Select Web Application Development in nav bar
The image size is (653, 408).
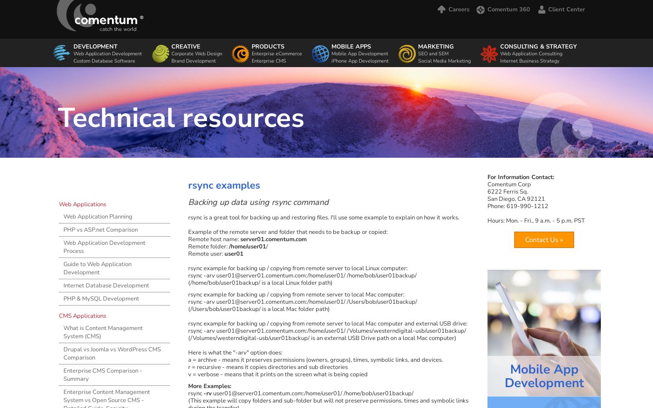(107, 54)
